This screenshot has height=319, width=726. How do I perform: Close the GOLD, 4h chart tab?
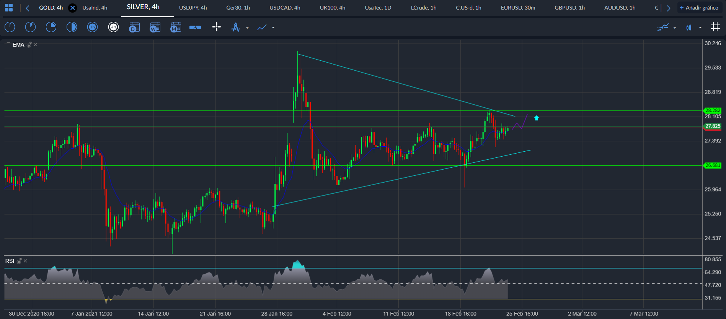click(x=72, y=8)
